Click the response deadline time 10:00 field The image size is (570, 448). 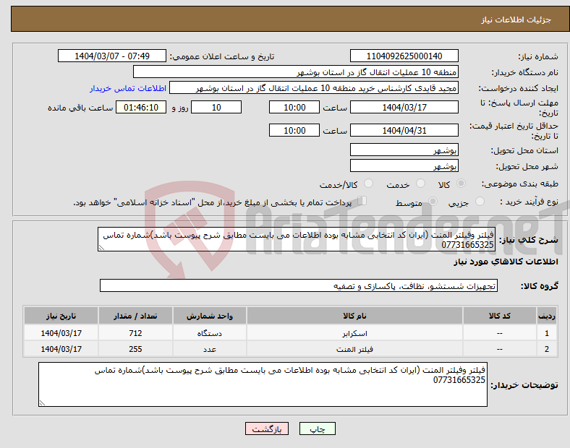294,107
